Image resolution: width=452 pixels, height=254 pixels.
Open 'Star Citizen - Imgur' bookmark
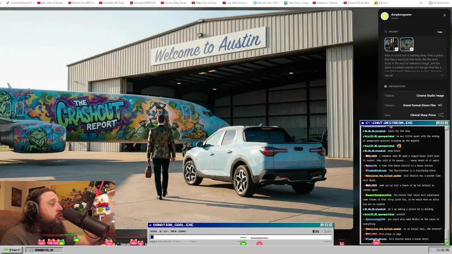[297, 3]
